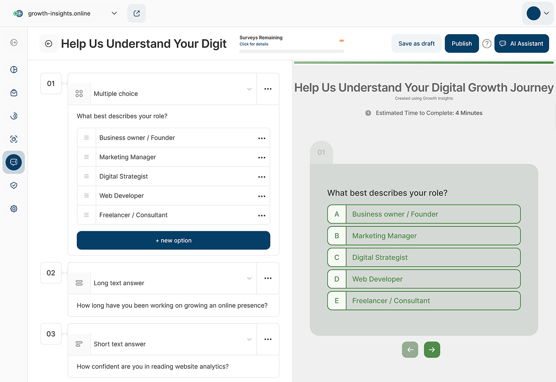
Task: Click the previous arrow in preview
Action: coord(410,350)
